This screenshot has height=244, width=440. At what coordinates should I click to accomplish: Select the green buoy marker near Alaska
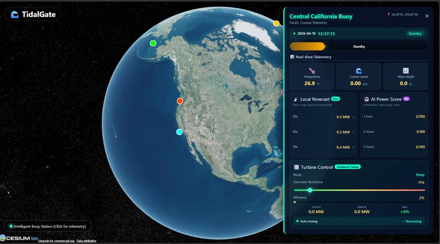153,43
